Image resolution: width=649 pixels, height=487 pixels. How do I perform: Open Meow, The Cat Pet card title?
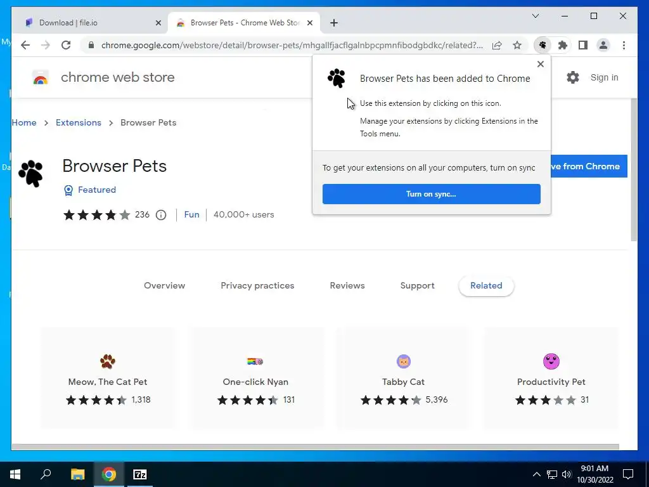108,382
